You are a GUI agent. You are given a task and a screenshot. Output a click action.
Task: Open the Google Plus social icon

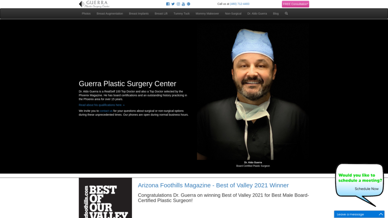point(189,4)
